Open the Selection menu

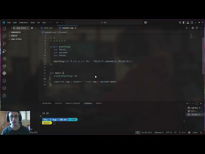coord(23,22)
